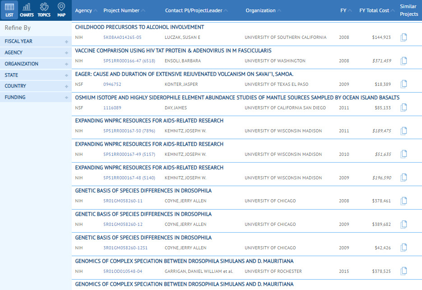Click PI name ENSOLI, BARBARA
The height and width of the screenshot is (290, 422).
pyautogui.click(x=183, y=61)
